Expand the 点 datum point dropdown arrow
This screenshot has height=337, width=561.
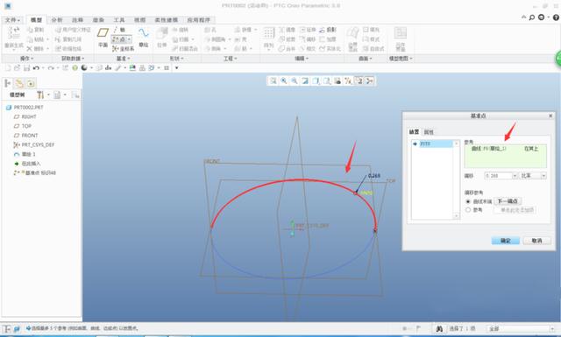click(x=129, y=39)
